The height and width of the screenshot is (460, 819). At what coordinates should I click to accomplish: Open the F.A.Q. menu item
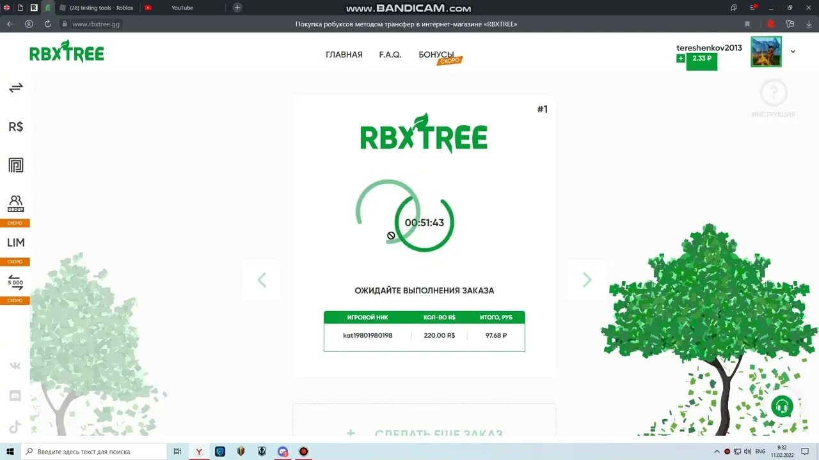point(390,54)
